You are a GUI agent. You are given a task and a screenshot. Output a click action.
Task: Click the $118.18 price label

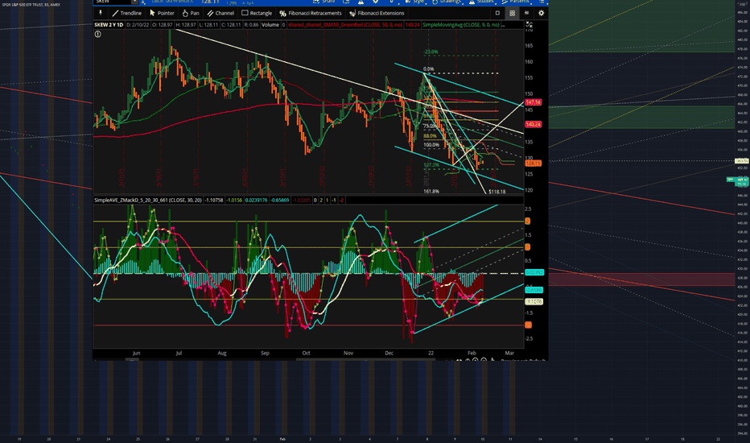pos(497,192)
